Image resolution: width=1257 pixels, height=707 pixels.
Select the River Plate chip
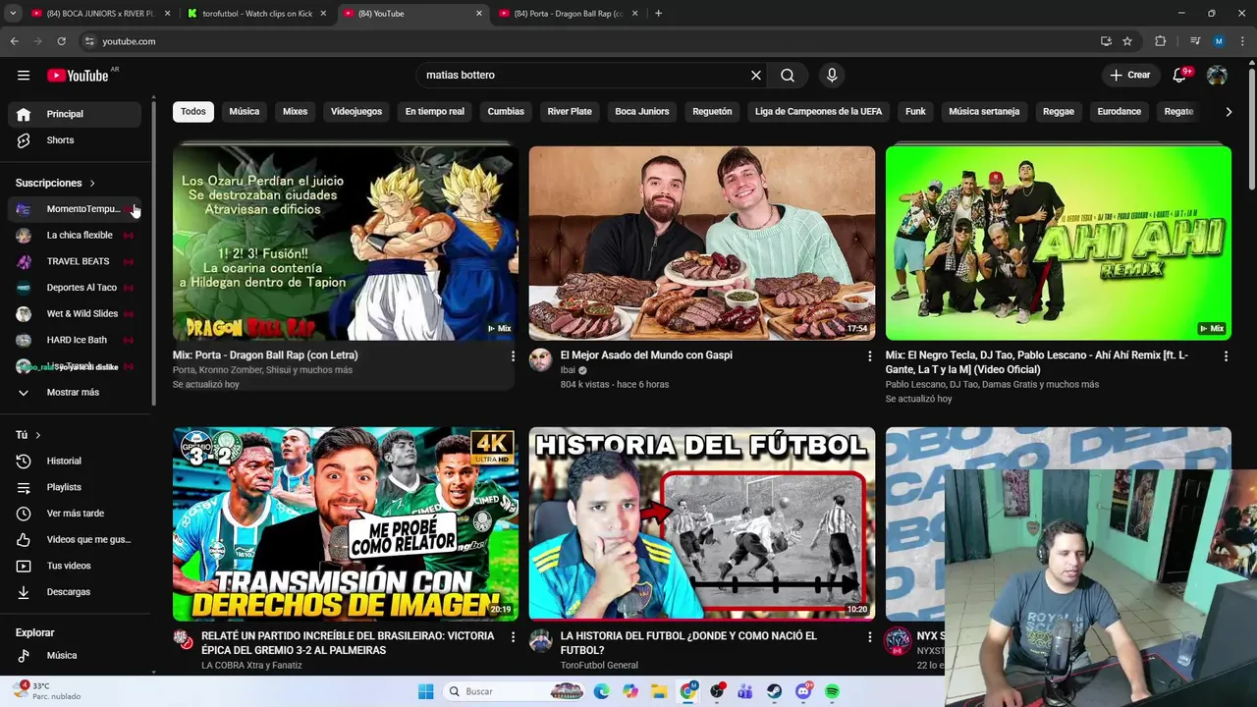pos(570,112)
